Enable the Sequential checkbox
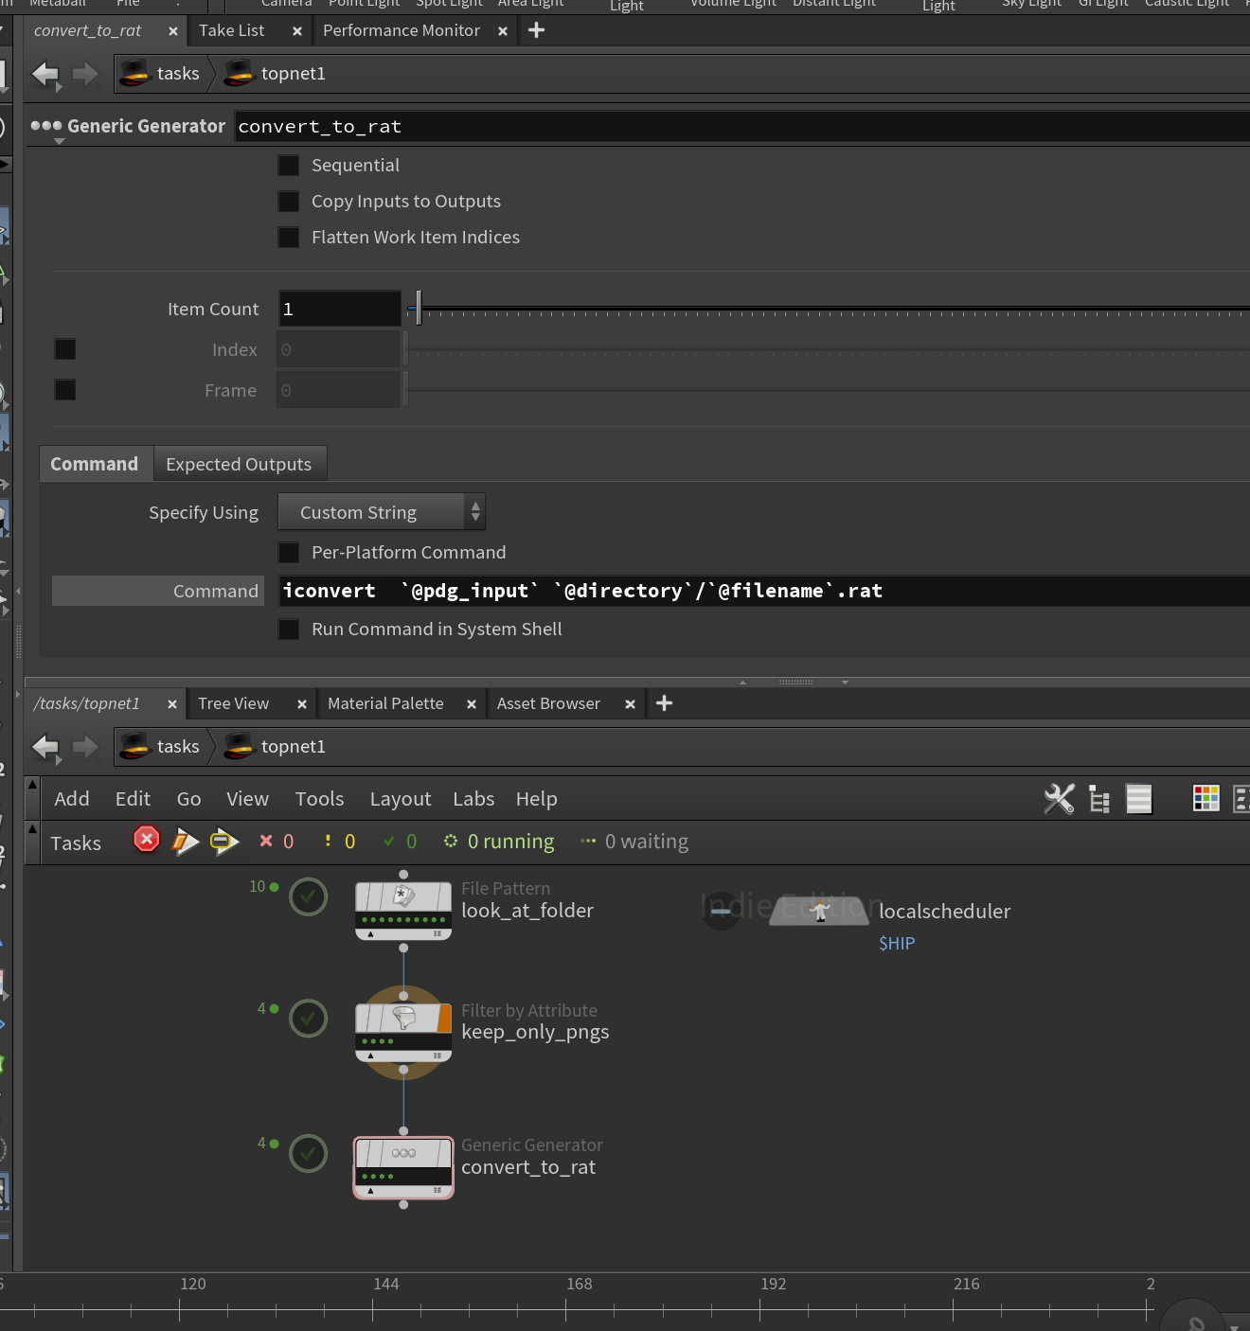 pyautogui.click(x=289, y=166)
